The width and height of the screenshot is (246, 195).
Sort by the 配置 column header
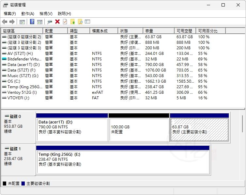pos(55,31)
